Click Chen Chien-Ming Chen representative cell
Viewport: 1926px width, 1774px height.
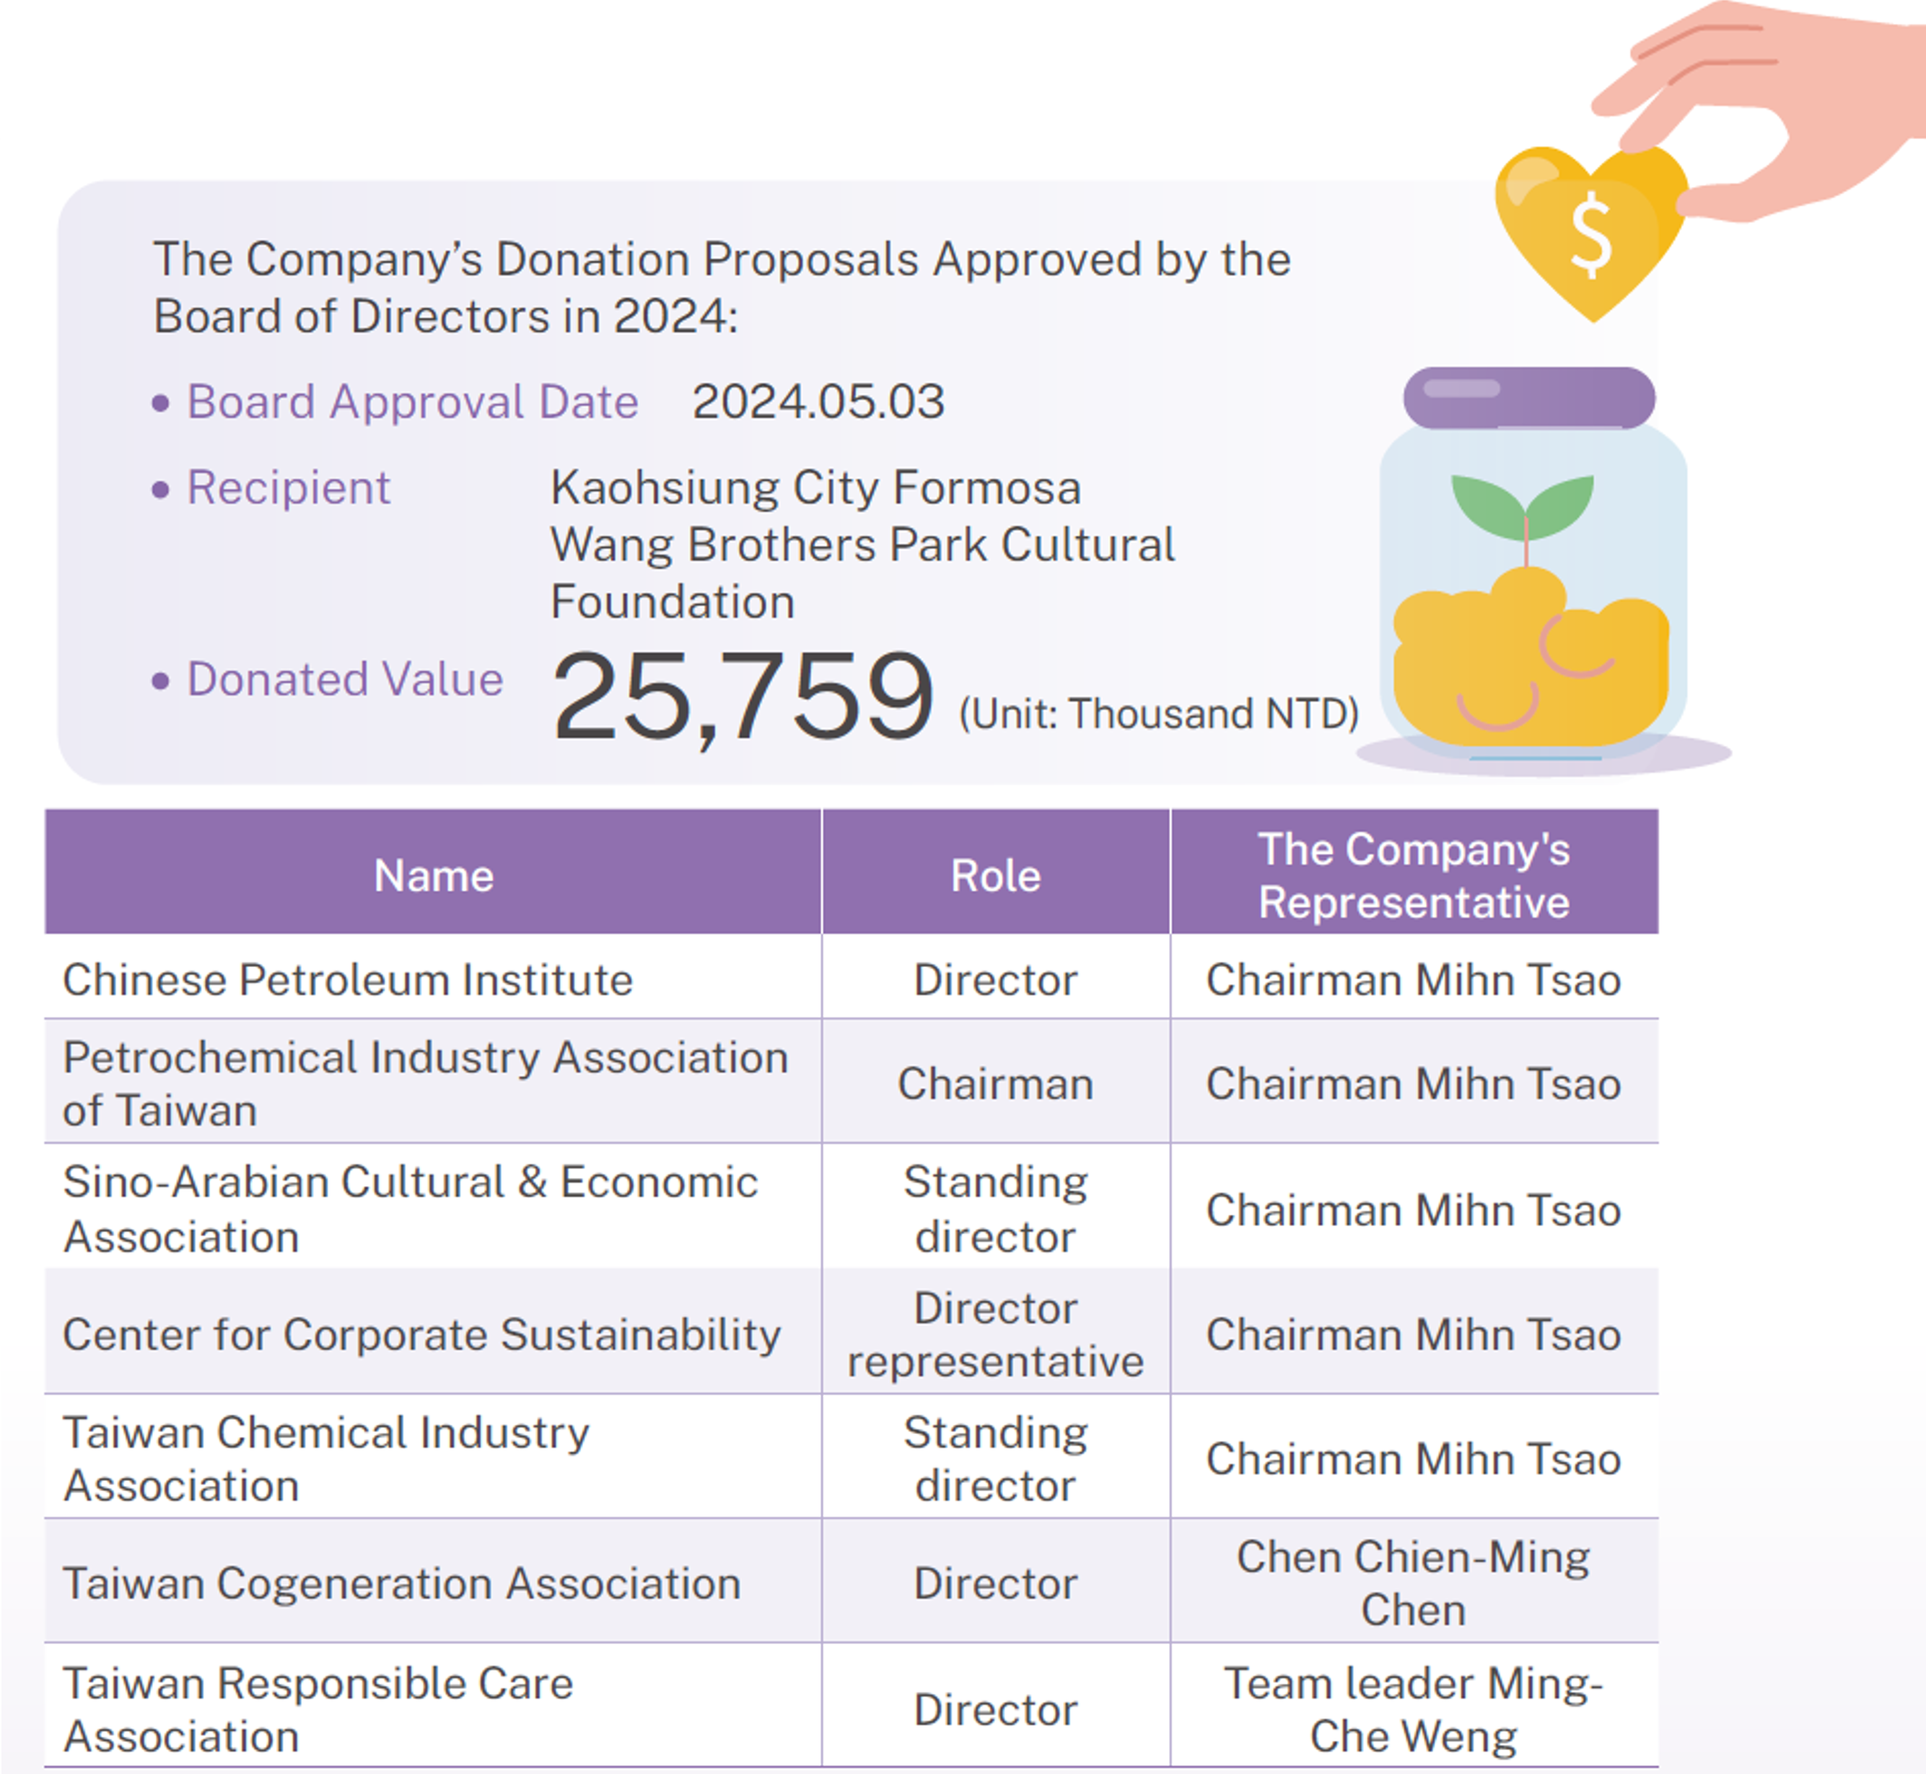(x=1414, y=1583)
